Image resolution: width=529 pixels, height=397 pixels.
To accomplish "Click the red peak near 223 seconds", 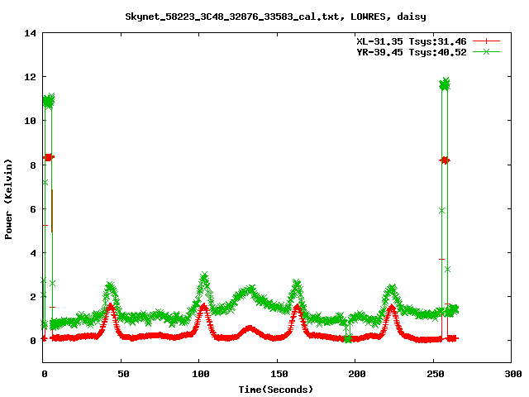I will pyautogui.click(x=391, y=309).
